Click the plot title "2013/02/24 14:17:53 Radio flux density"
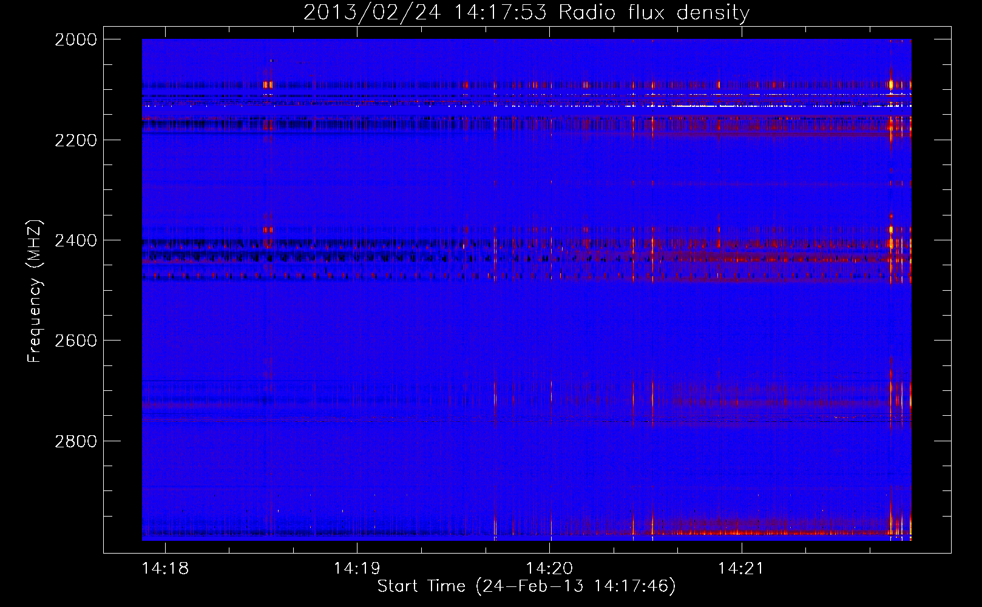 point(526,12)
